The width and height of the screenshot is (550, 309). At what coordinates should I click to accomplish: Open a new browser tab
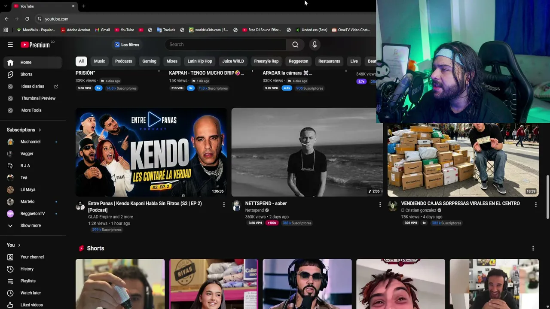(x=83, y=6)
